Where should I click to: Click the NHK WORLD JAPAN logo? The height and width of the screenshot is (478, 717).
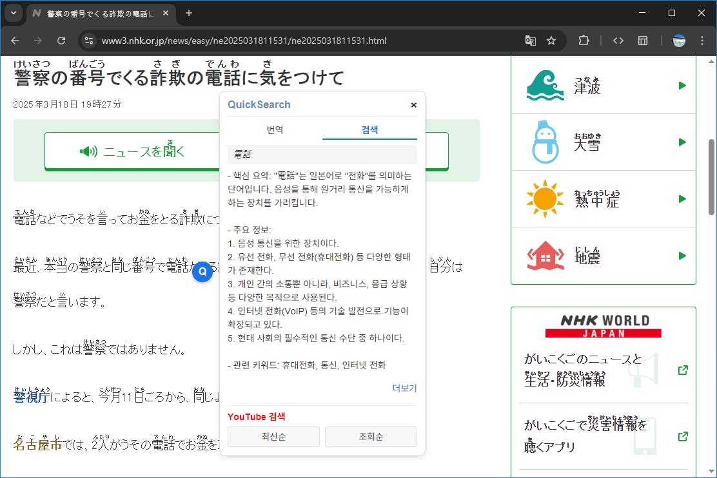[x=604, y=326]
